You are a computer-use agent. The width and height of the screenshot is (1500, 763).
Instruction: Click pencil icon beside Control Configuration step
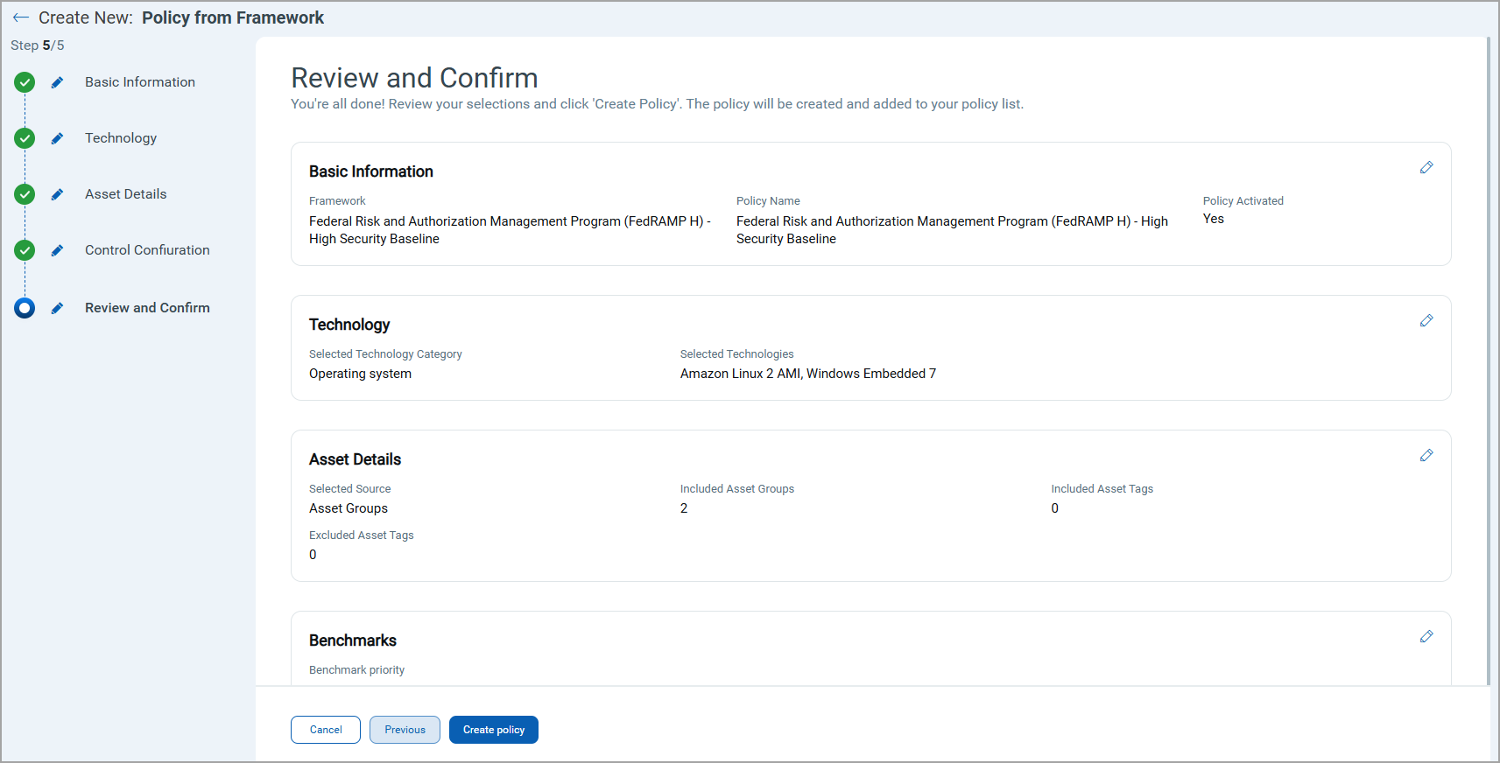pos(57,250)
